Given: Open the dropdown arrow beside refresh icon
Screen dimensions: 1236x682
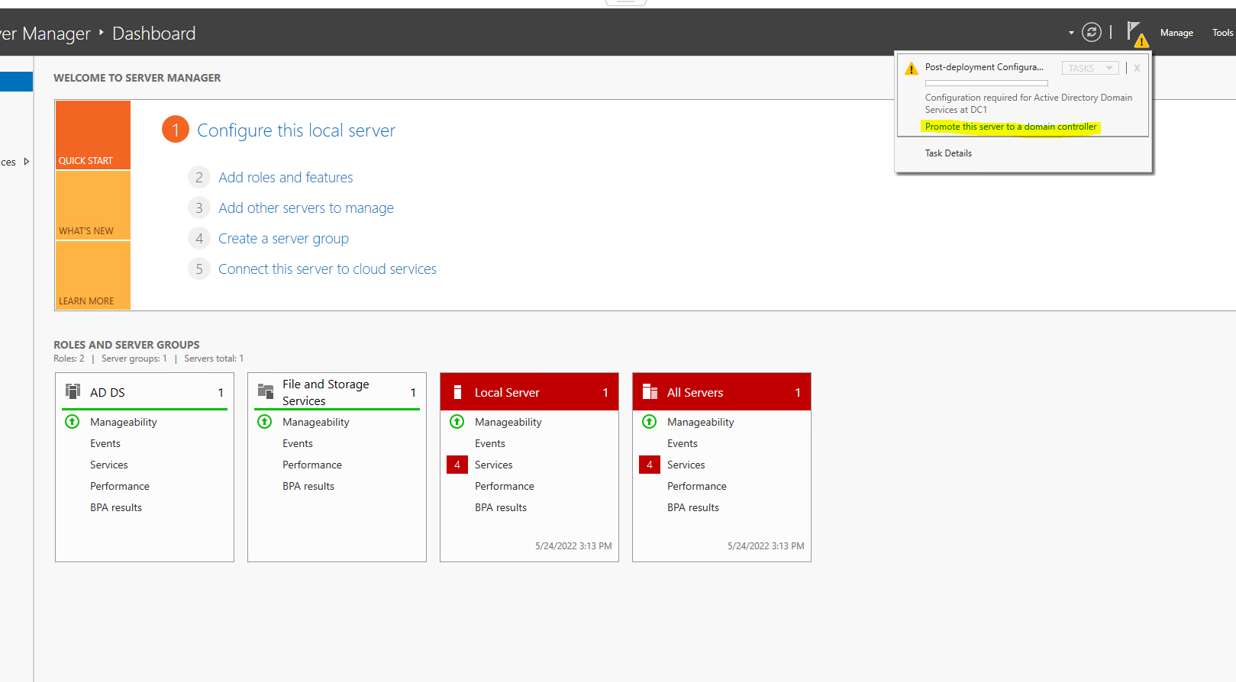Looking at the screenshot, I should coord(1071,33).
